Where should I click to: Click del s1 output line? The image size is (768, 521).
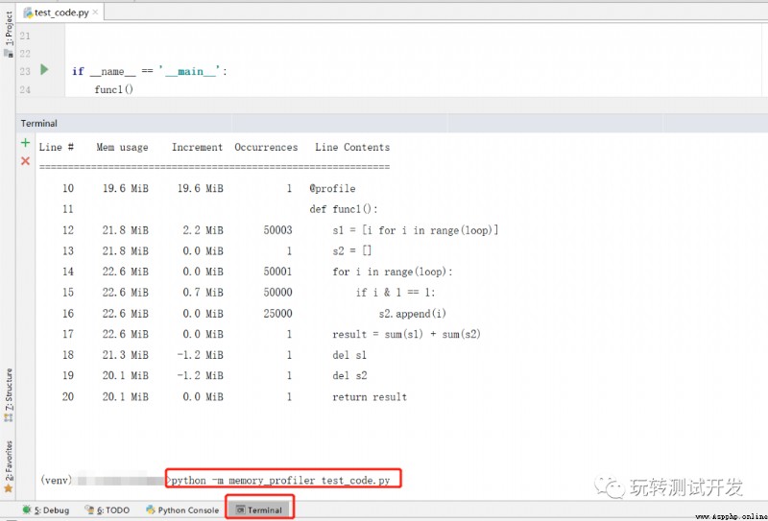[349, 355]
